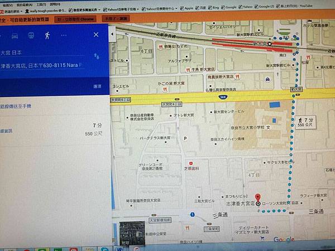The height and width of the screenshot is (251, 335).
Task: Open route details 詳細資訊
Action: (x=6, y=131)
